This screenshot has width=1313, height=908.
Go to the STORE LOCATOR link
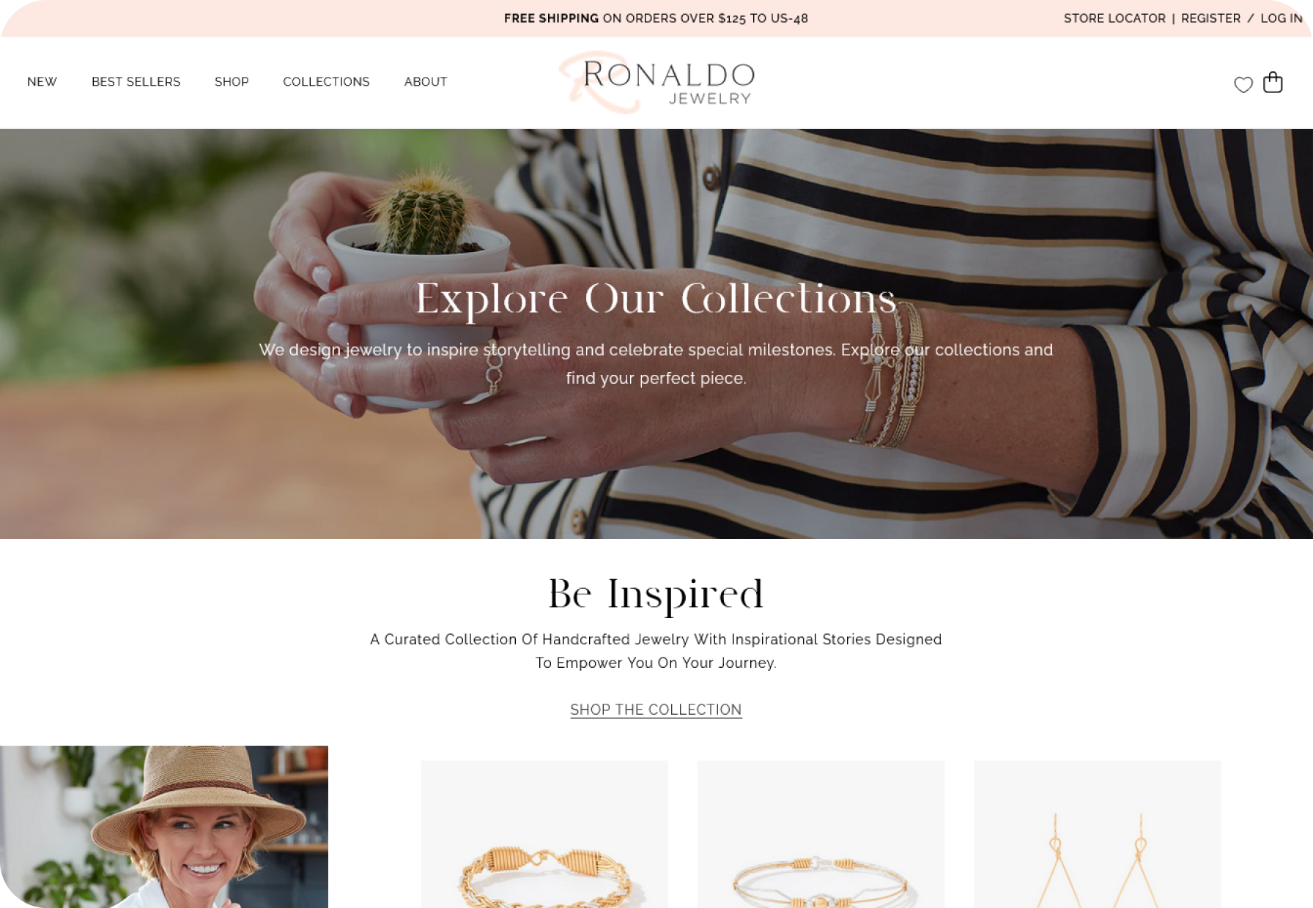pos(1114,18)
